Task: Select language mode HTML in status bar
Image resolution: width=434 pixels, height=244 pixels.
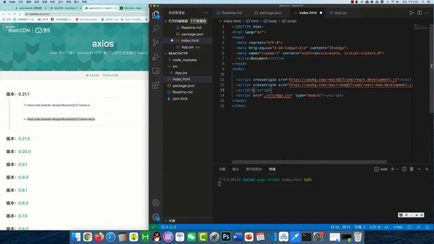Action: coord(398,227)
